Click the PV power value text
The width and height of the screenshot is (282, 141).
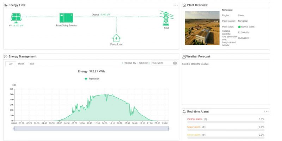(18, 26)
